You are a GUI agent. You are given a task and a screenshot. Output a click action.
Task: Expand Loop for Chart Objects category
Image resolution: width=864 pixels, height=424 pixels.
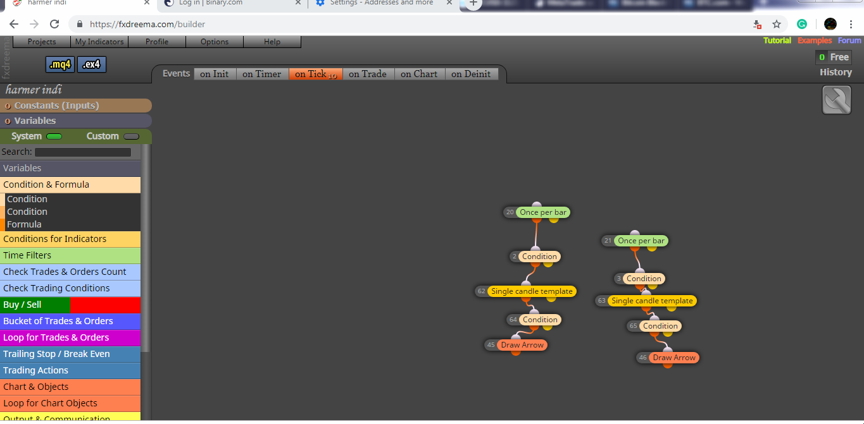(x=70, y=403)
